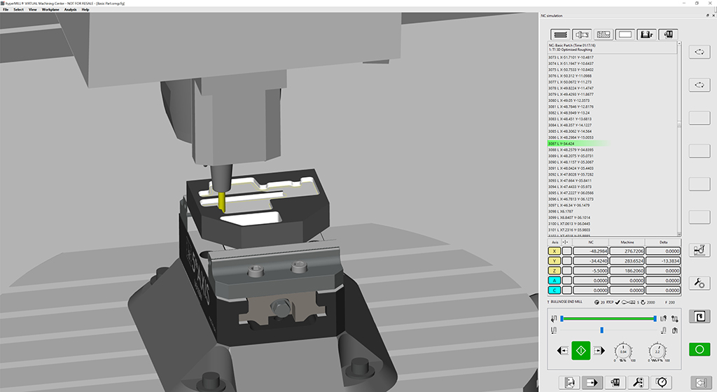Viewport: 717px width, 392px height.
Task: Click the arrow-to-right run mode icon at bottom
Action: (x=592, y=382)
